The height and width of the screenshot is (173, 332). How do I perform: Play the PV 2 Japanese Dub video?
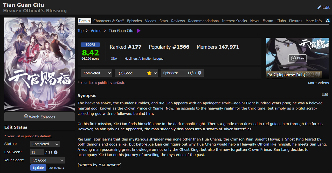click(x=298, y=58)
